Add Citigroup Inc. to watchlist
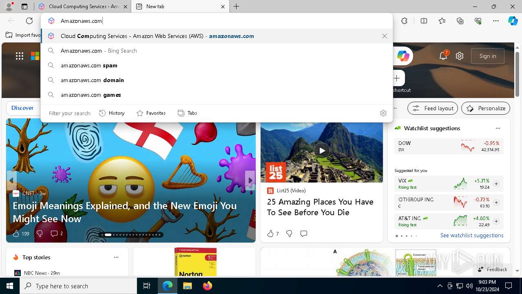522x294 pixels. (x=496, y=203)
